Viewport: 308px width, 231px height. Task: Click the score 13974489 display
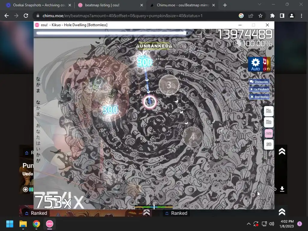click(x=245, y=34)
